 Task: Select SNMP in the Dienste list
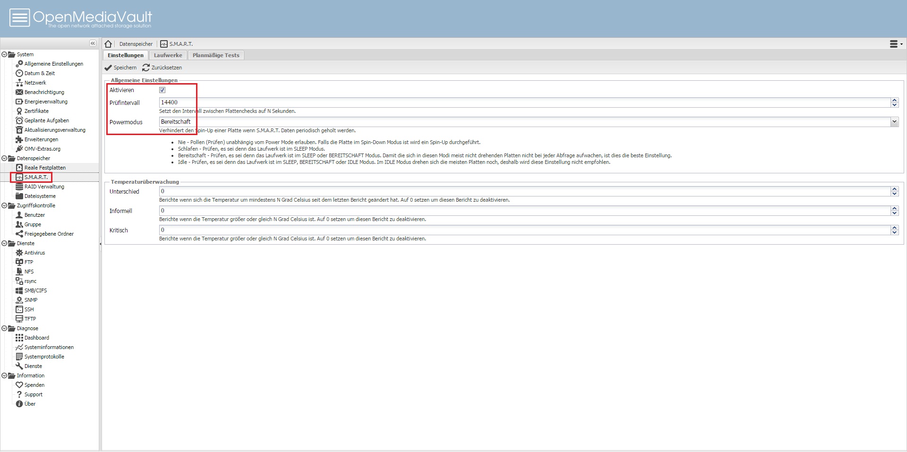coord(31,300)
